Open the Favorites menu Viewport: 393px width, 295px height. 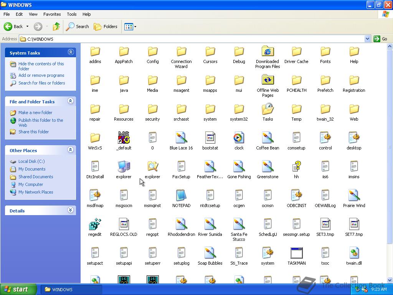click(x=52, y=14)
